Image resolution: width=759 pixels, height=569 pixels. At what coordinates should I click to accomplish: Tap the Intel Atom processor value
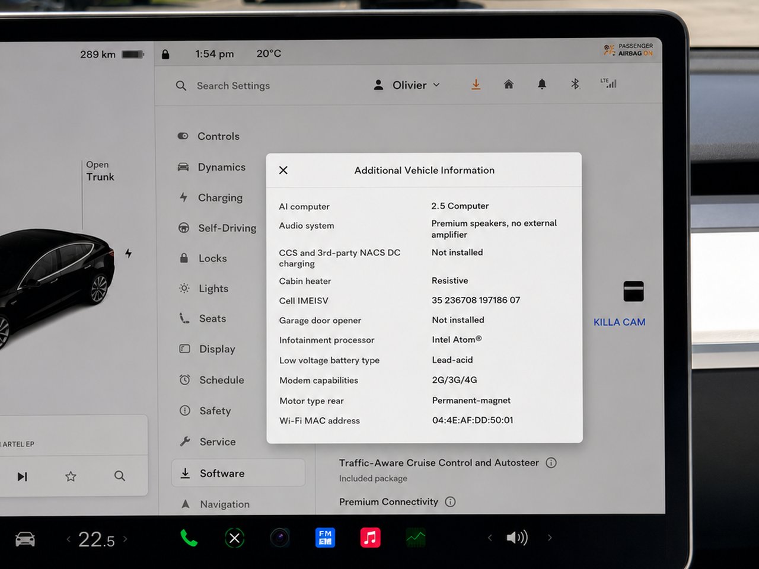pyautogui.click(x=457, y=340)
